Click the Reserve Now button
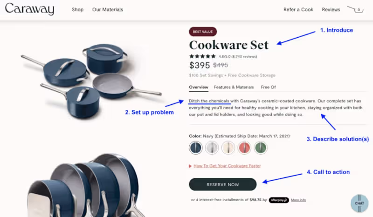The width and height of the screenshot is (373, 217). [223, 184]
